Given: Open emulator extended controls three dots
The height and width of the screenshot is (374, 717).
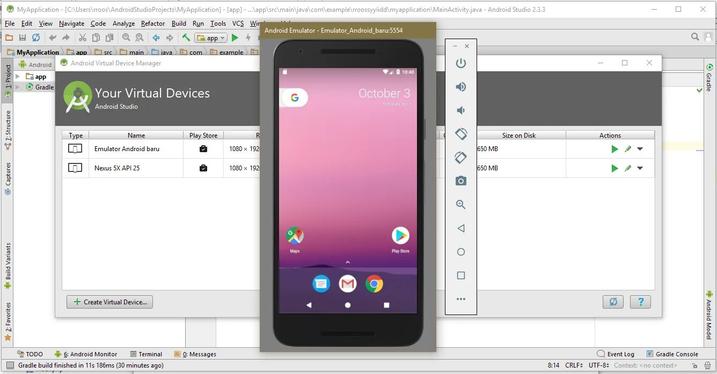Looking at the screenshot, I should [x=461, y=299].
